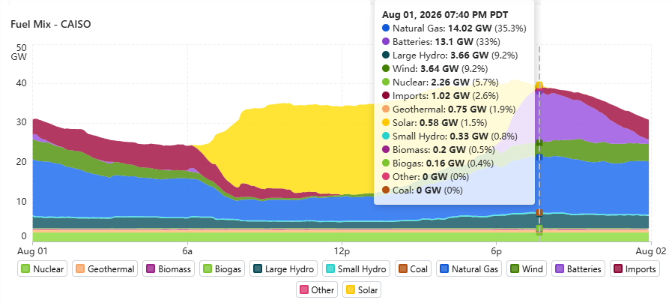The image size is (672, 303).
Task: Hide Natural Gas series via legend
Action: [469, 269]
